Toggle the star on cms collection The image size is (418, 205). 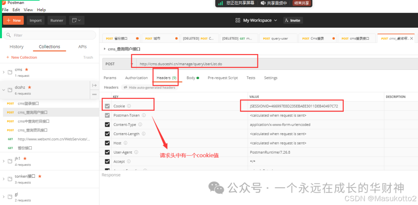pyautogui.click(x=26, y=69)
